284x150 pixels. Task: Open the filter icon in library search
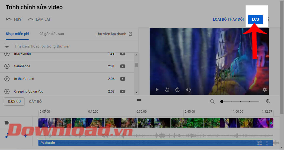7,46
